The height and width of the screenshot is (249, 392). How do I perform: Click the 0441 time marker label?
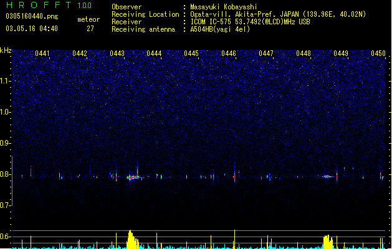[x=42, y=54]
